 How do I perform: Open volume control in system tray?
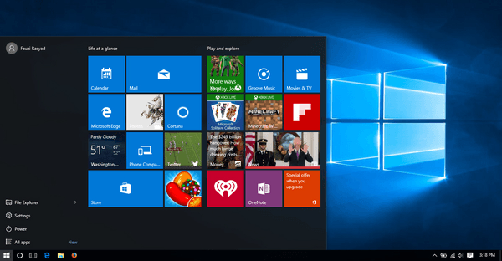pyautogui.click(x=460, y=255)
